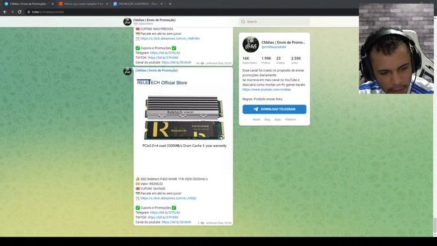437x246 pixels.
Task: Click views eye icon on Reletech message
Action: pos(202,223)
